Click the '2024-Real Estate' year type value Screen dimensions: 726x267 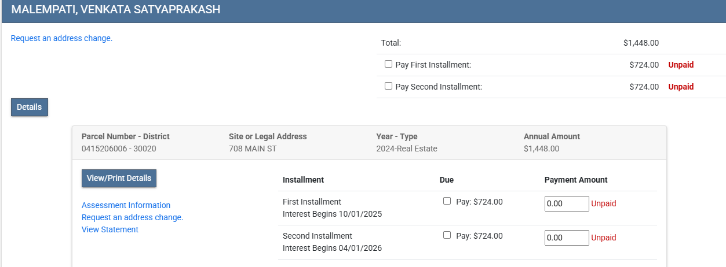click(406, 149)
